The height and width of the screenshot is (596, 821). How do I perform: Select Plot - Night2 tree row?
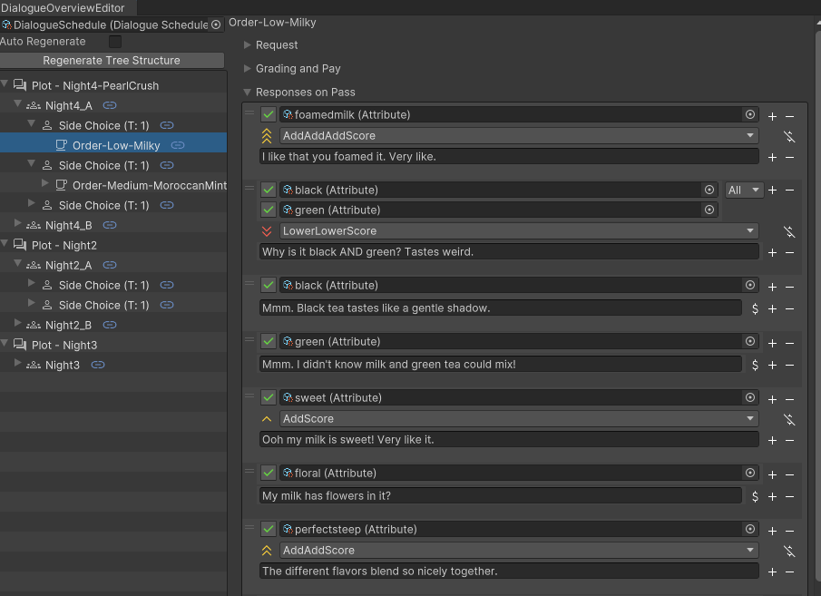pos(113,245)
